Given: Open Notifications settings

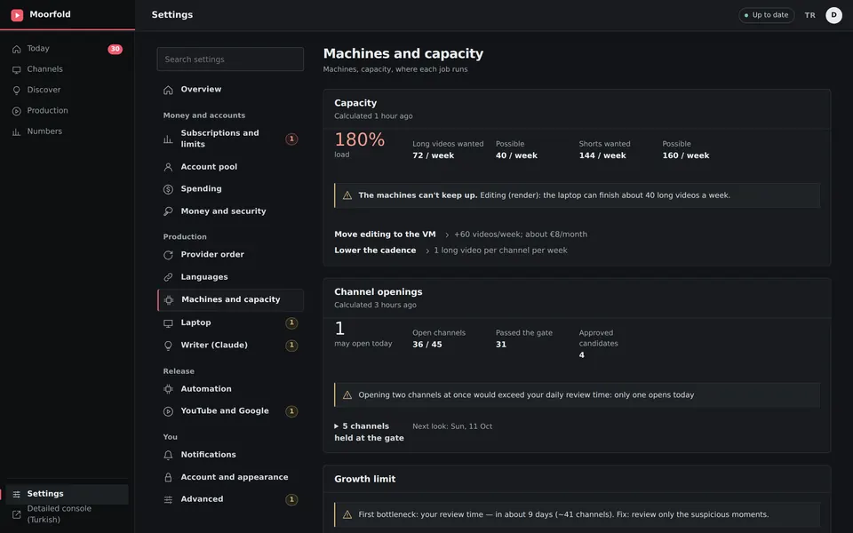Looking at the screenshot, I should click(230, 455).
